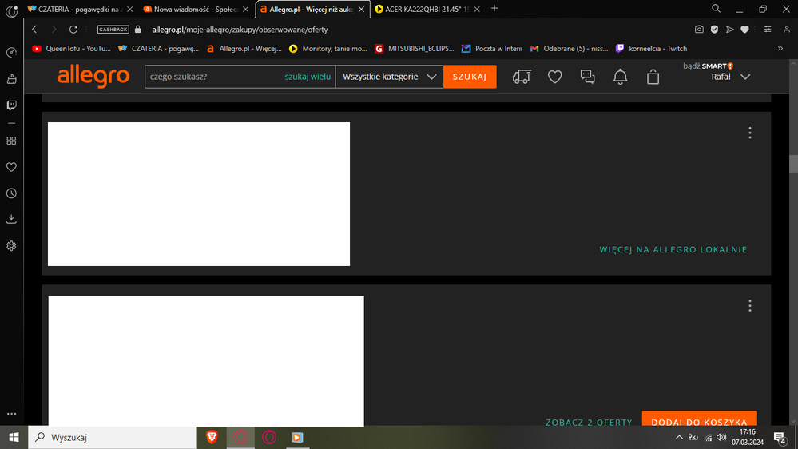Open volume control in system tray
798x449 pixels.
pyautogui.click(x=721, y=437)
